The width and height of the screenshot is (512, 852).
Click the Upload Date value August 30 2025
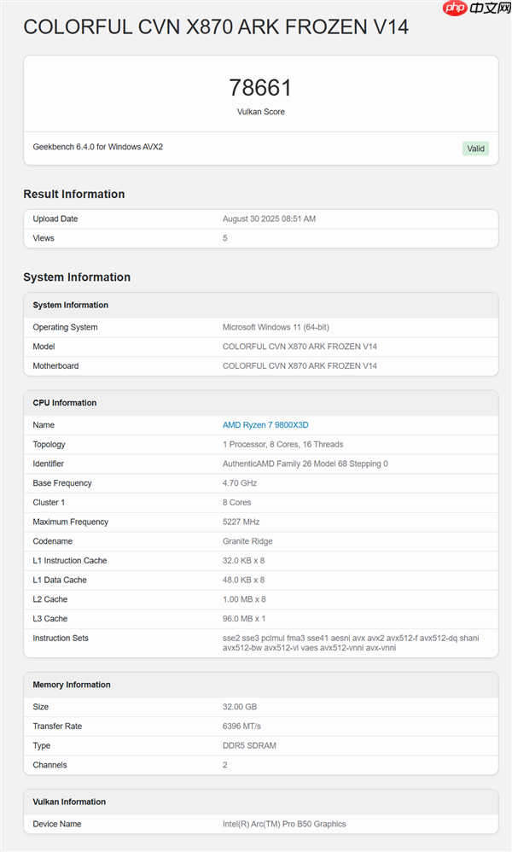point(269,219)
